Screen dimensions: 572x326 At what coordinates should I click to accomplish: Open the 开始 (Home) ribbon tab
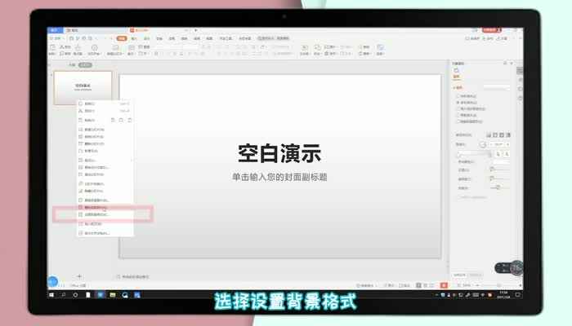[122, 38]
